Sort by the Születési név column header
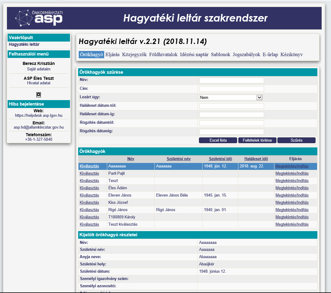331x293 pixels. 179,159
